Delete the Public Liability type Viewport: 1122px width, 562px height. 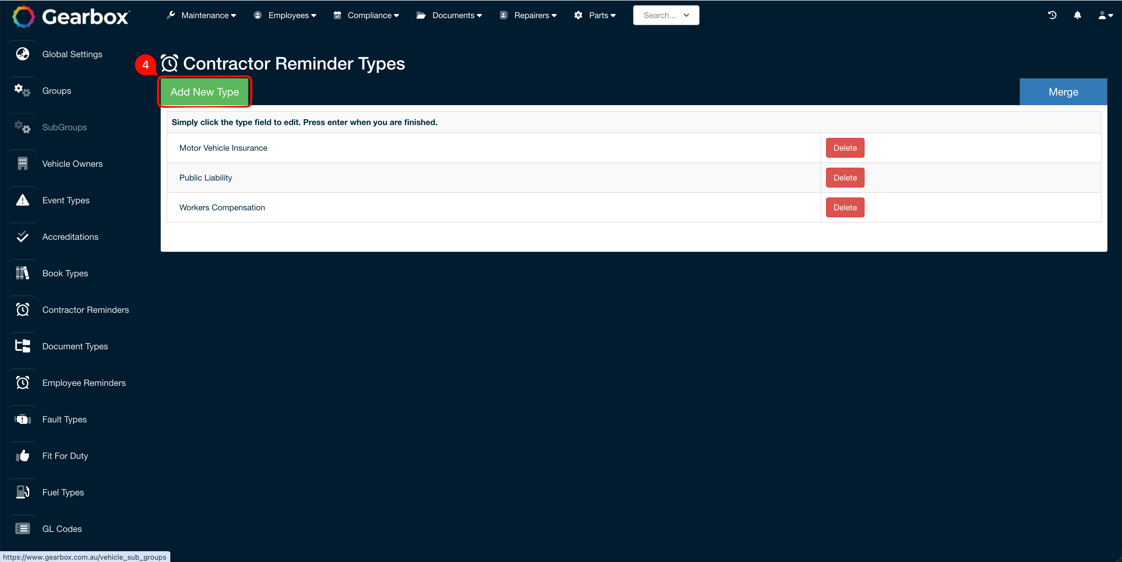coord(845,178)
